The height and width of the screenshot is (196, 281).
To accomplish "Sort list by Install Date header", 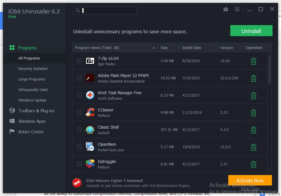I will pos(191,48).
